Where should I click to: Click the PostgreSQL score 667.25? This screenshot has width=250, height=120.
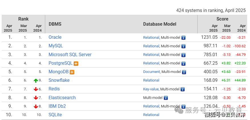click(x=210, y=63)
